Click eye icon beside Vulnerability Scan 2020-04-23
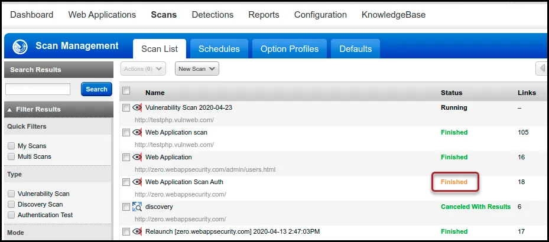 coord(137,107)
